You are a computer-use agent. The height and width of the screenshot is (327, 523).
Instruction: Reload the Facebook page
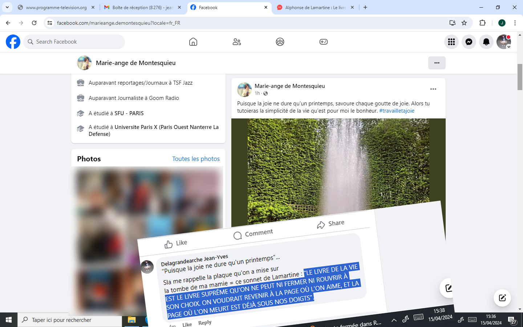(x=34, y=23)
